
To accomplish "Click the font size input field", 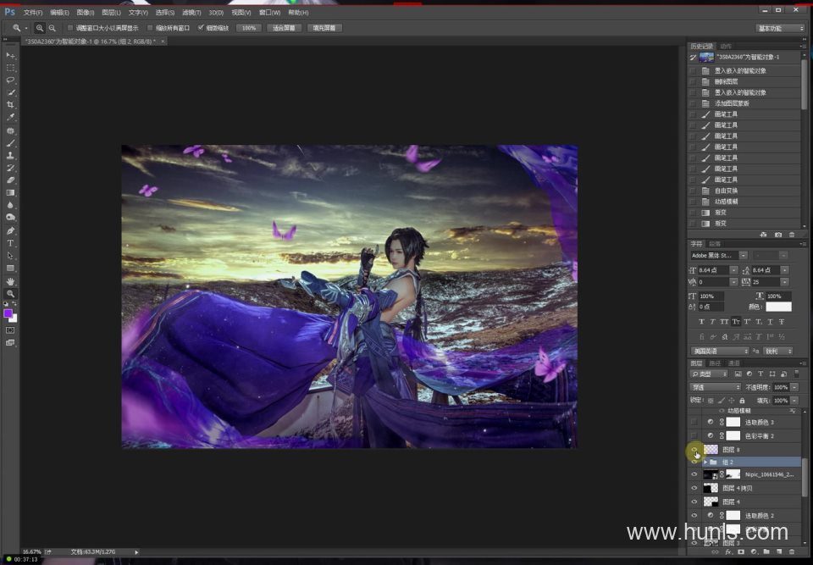I will click(x=713, y=270).
